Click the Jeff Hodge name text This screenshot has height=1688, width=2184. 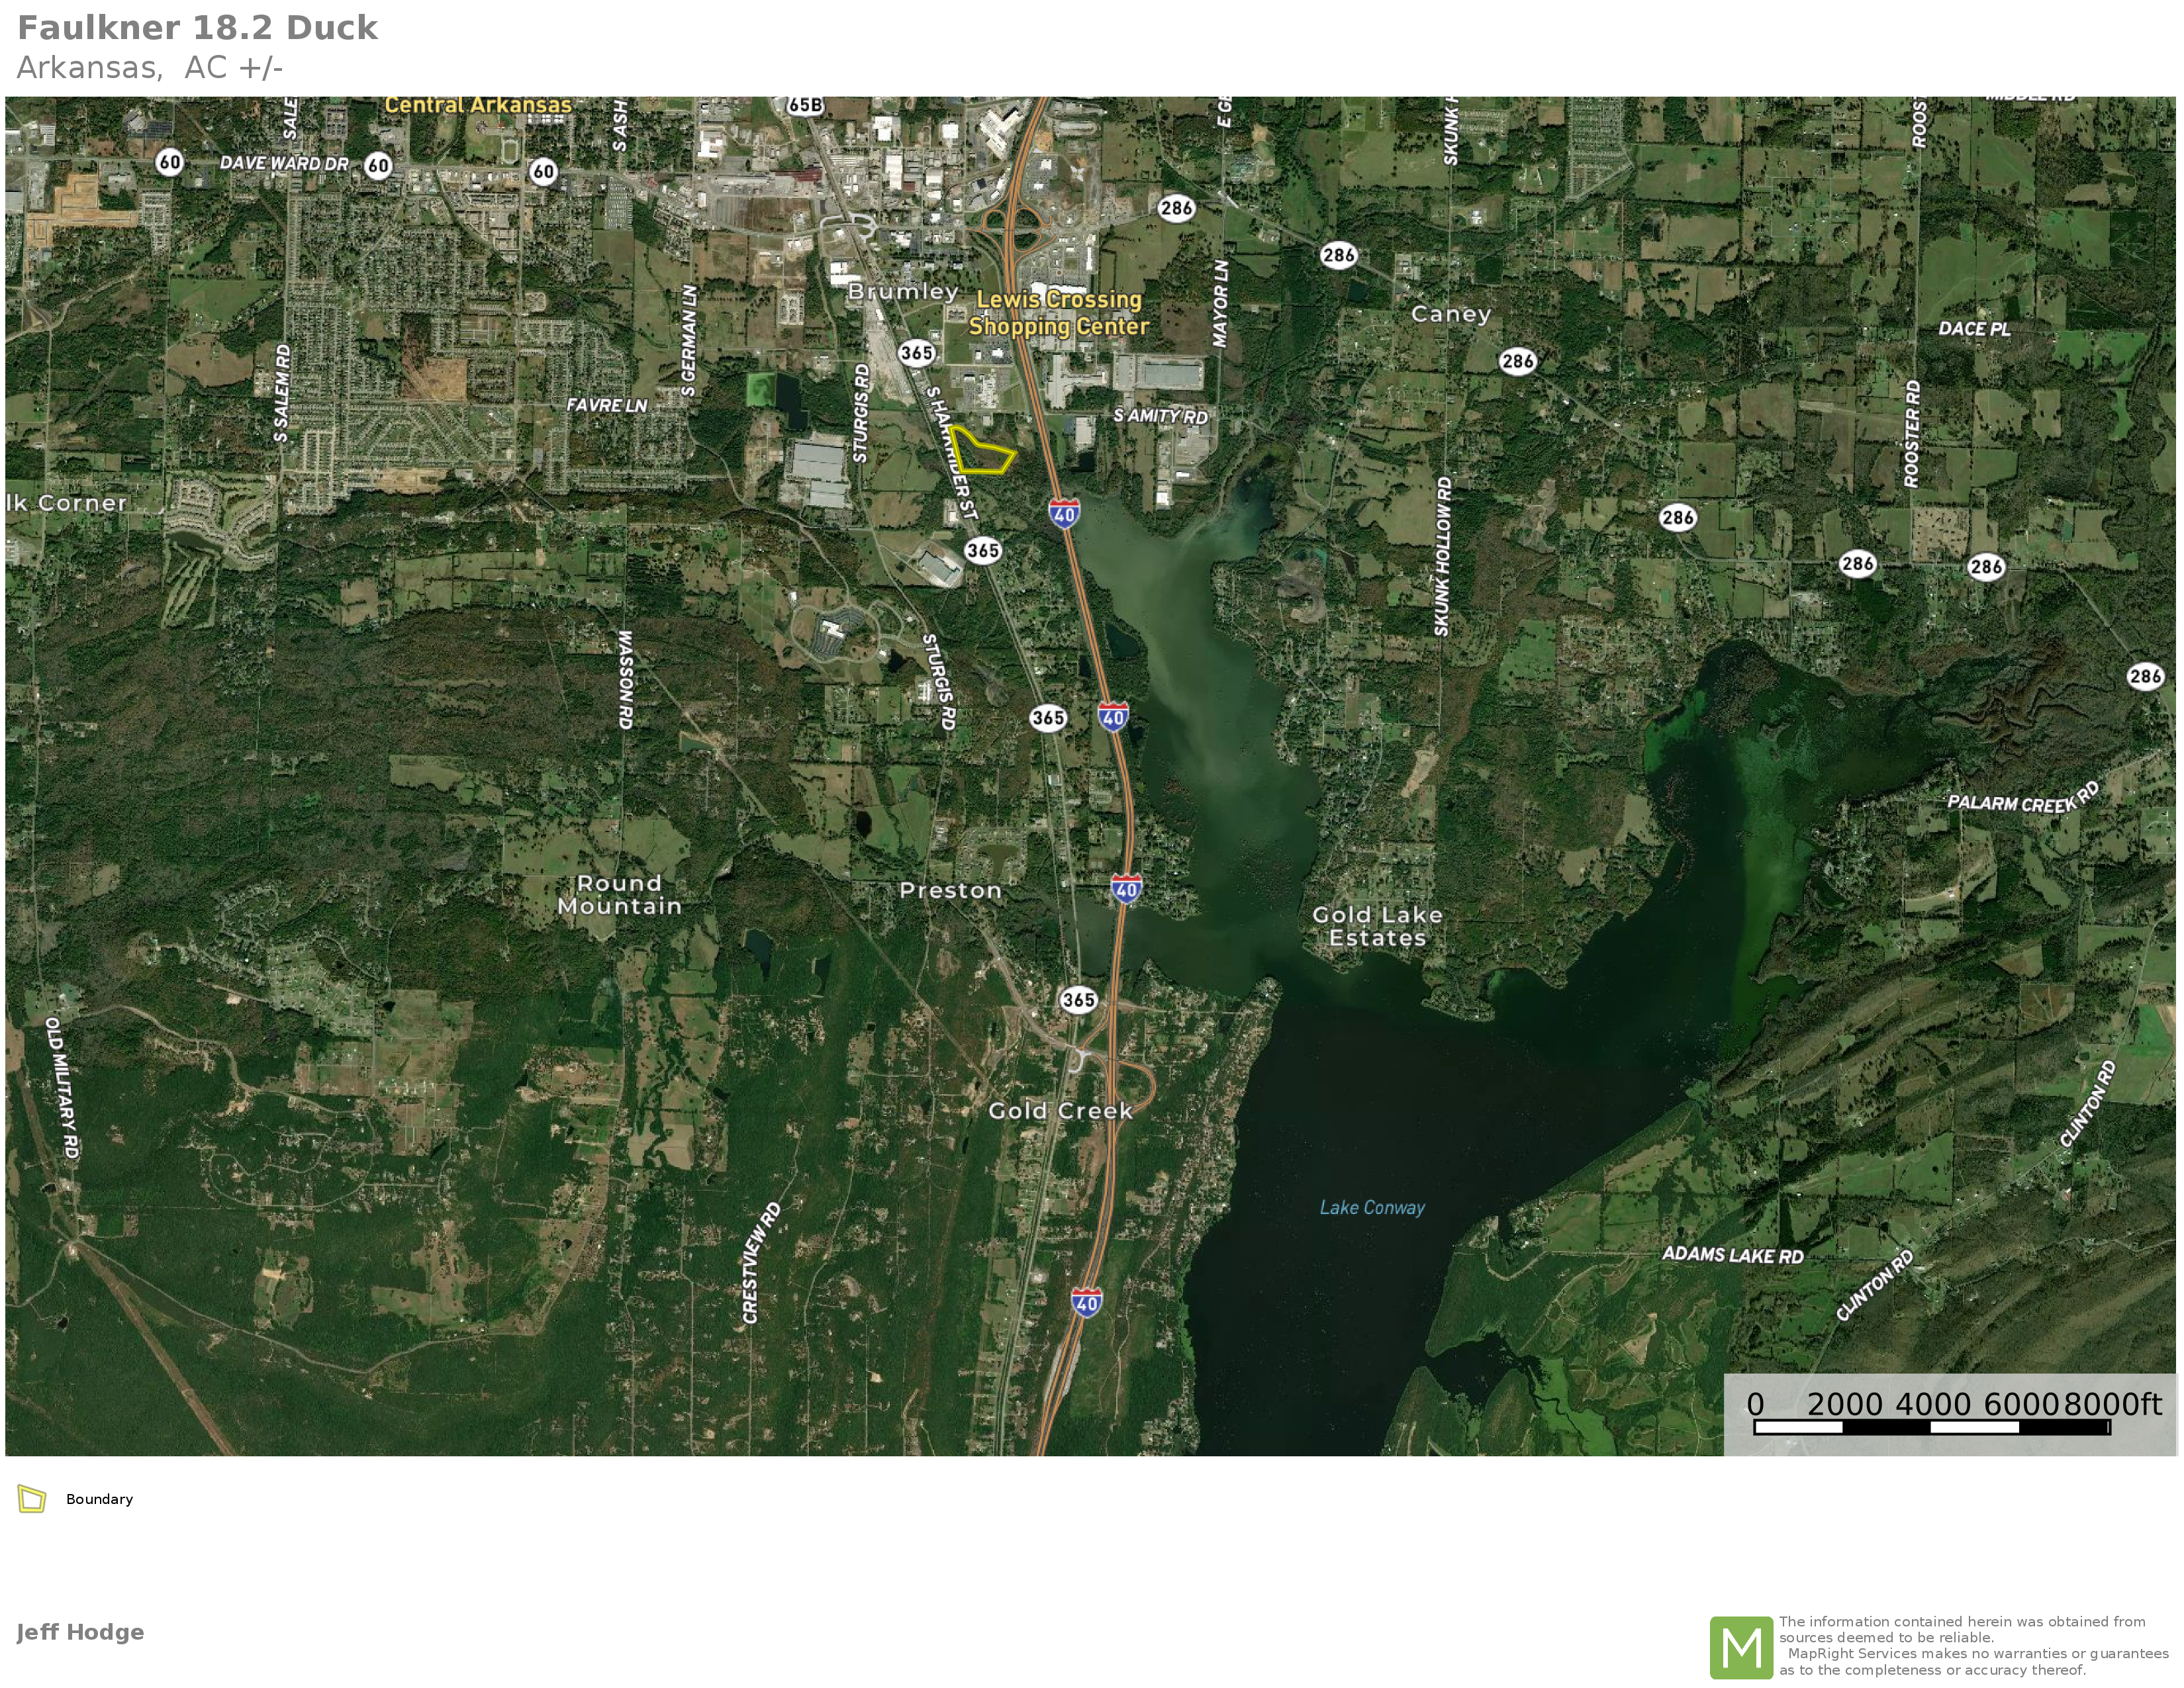[x=80, y=1632]
